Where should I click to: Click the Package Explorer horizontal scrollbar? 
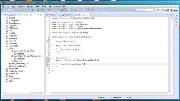(18, 93)
